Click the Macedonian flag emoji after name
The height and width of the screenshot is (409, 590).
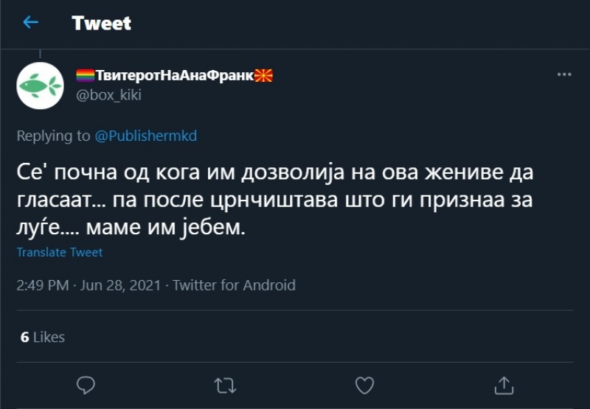coord(264,75)
